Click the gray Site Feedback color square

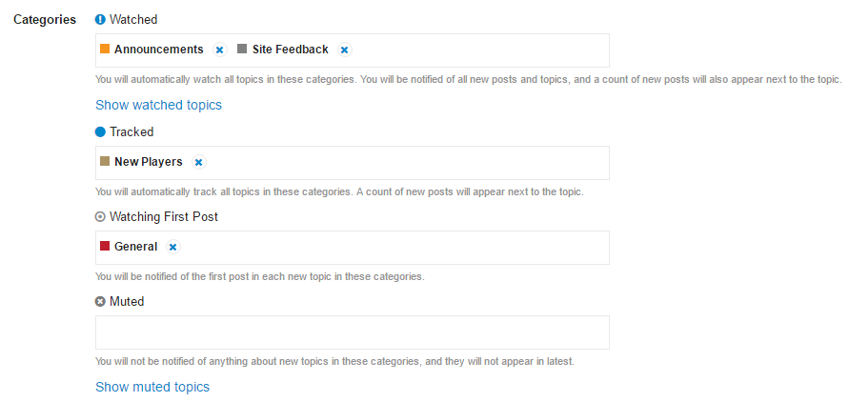[x=242, y=49]
